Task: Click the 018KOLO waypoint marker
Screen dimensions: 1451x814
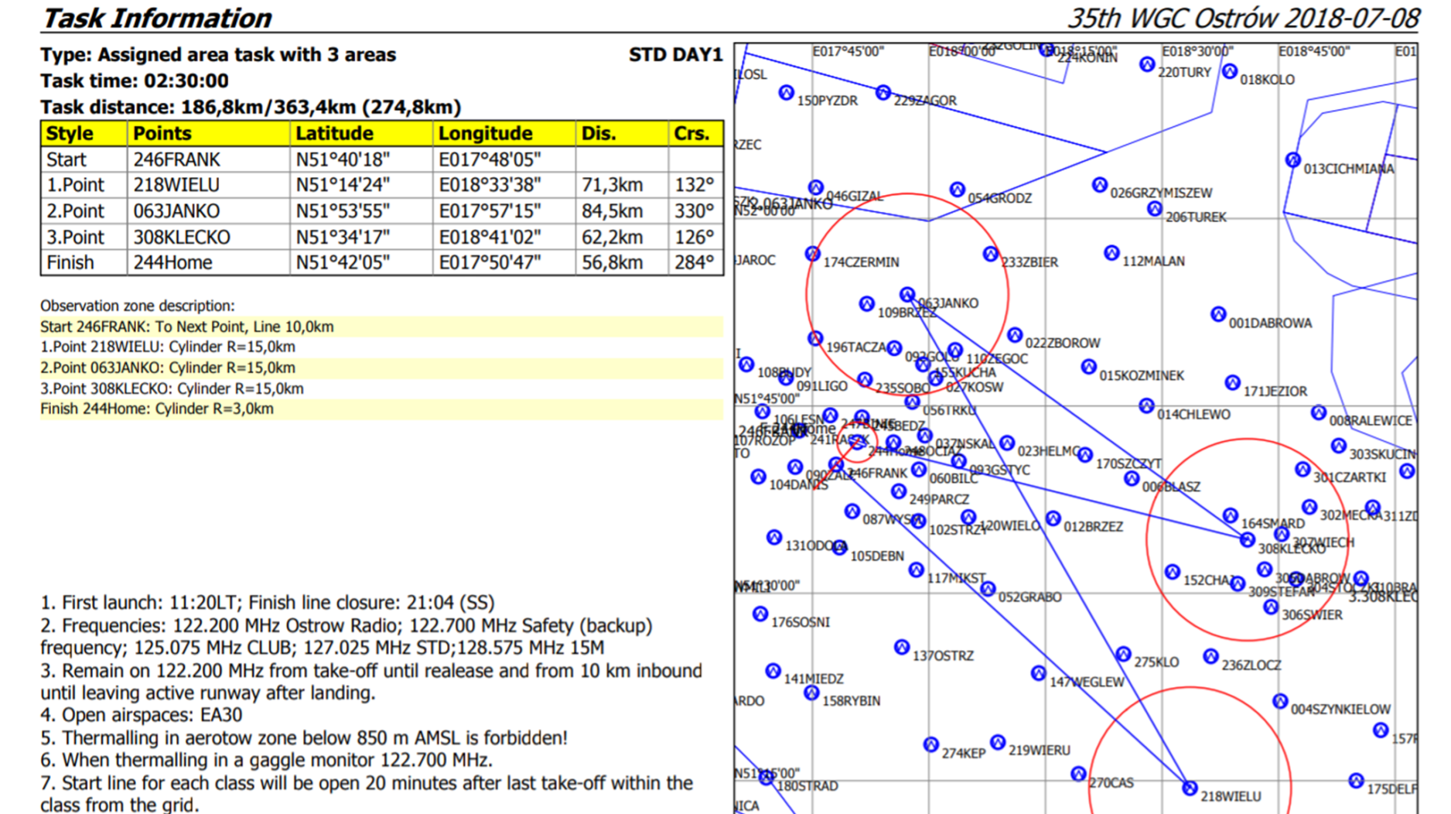Action: click(1229, 72)
